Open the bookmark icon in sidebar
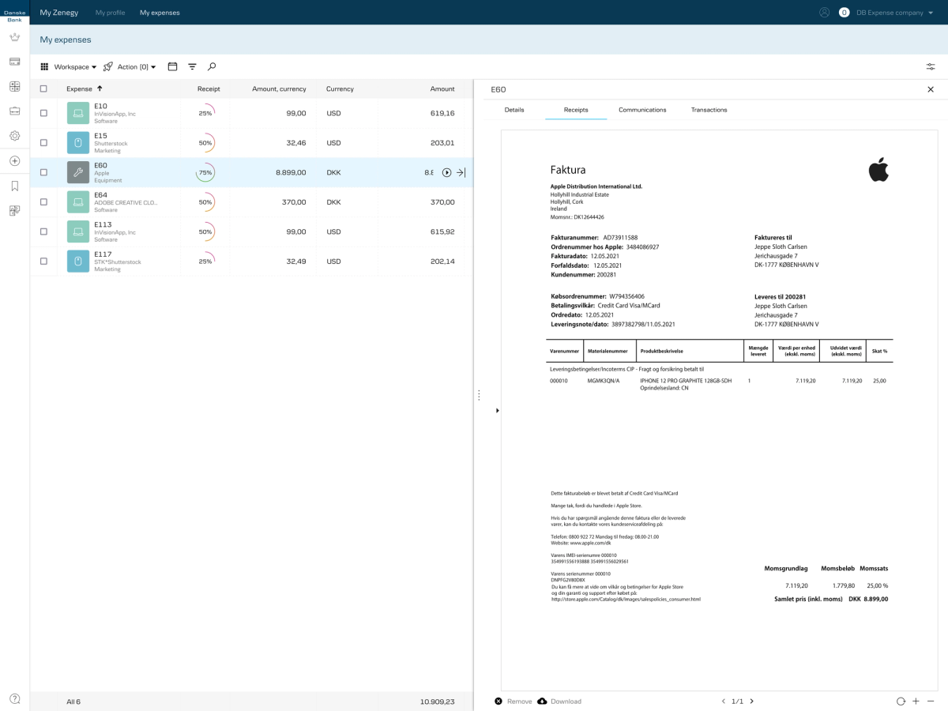Viewport: 948px width, 711px height. coord(14,186)
